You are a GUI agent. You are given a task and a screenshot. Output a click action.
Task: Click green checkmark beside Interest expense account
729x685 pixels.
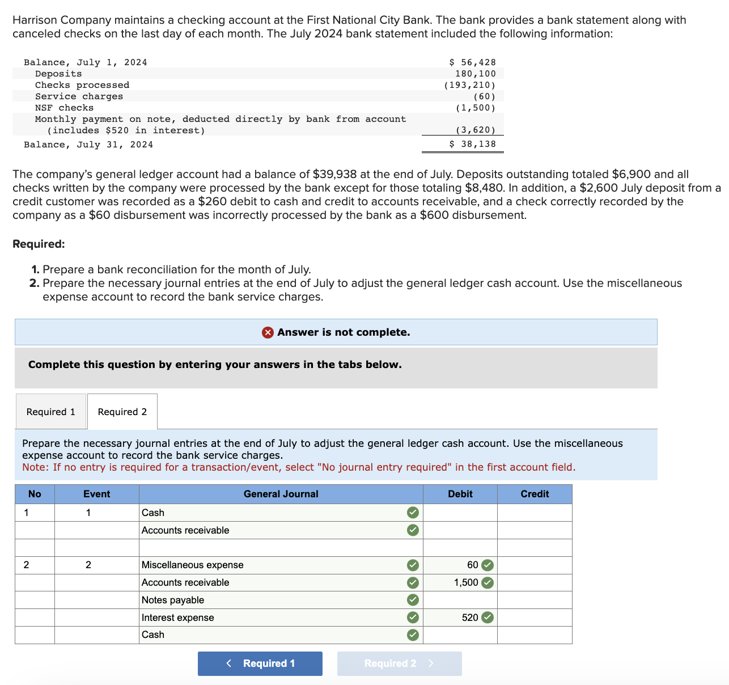point(413,618)
